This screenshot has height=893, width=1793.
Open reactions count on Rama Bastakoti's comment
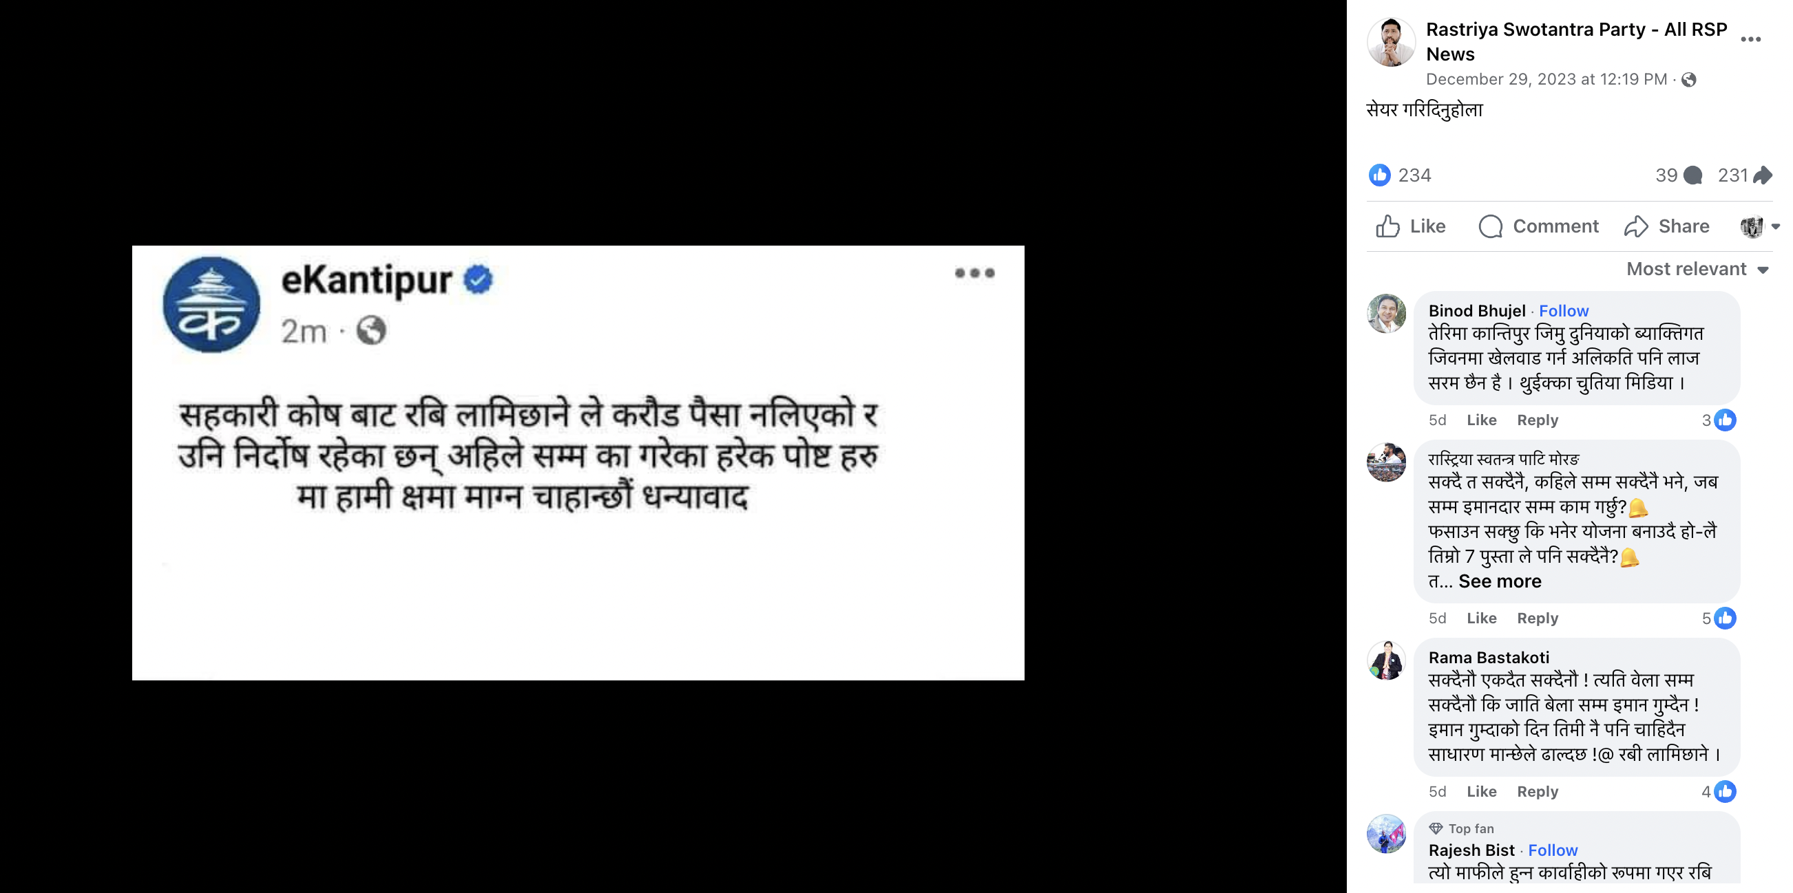pos(1718,791)
